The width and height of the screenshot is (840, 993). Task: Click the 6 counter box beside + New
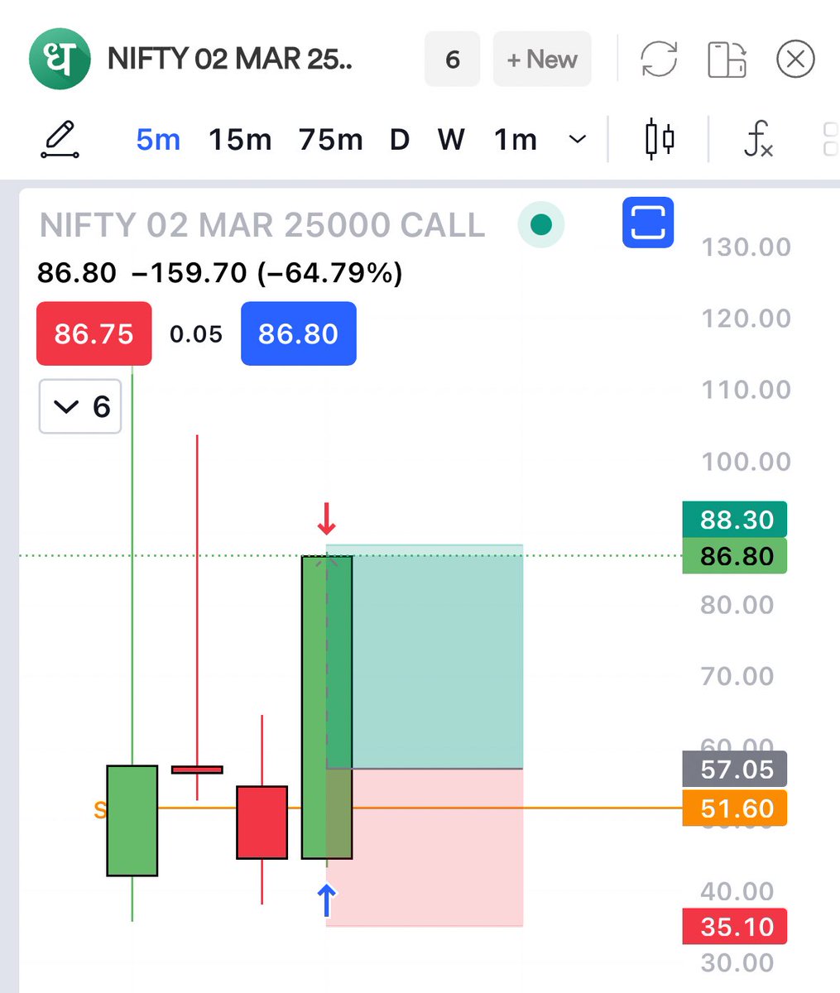point(452,59)
